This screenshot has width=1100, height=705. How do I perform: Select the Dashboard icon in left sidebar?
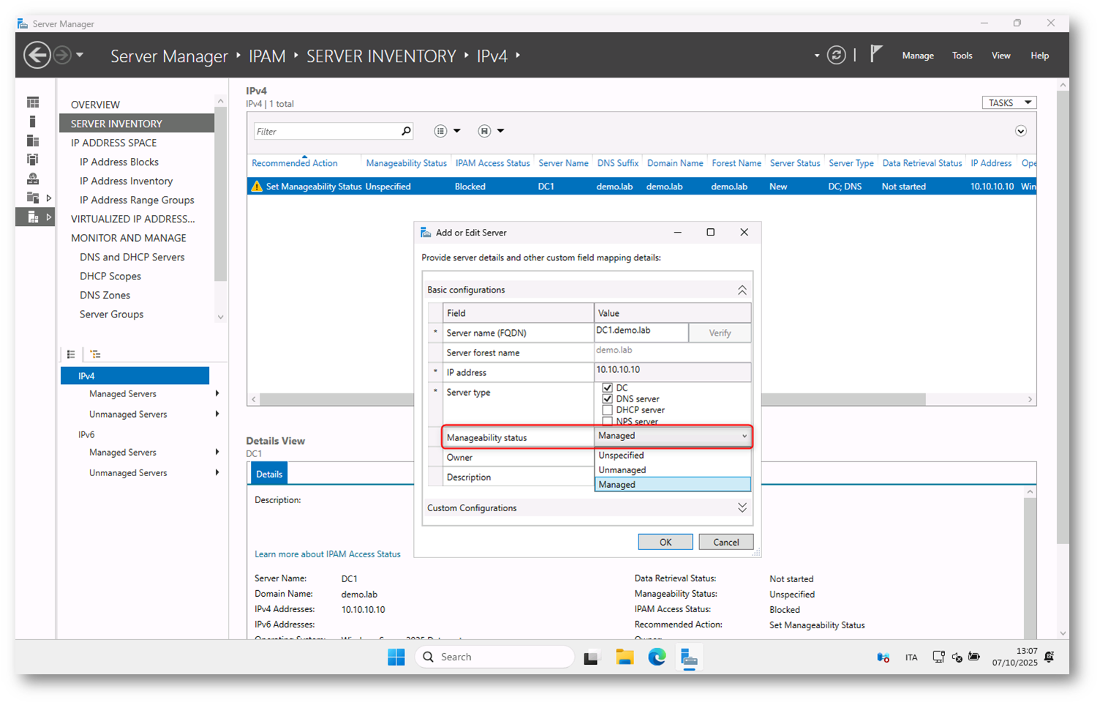33,102
